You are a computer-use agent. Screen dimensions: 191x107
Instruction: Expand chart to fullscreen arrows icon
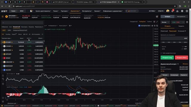[157, 22]
